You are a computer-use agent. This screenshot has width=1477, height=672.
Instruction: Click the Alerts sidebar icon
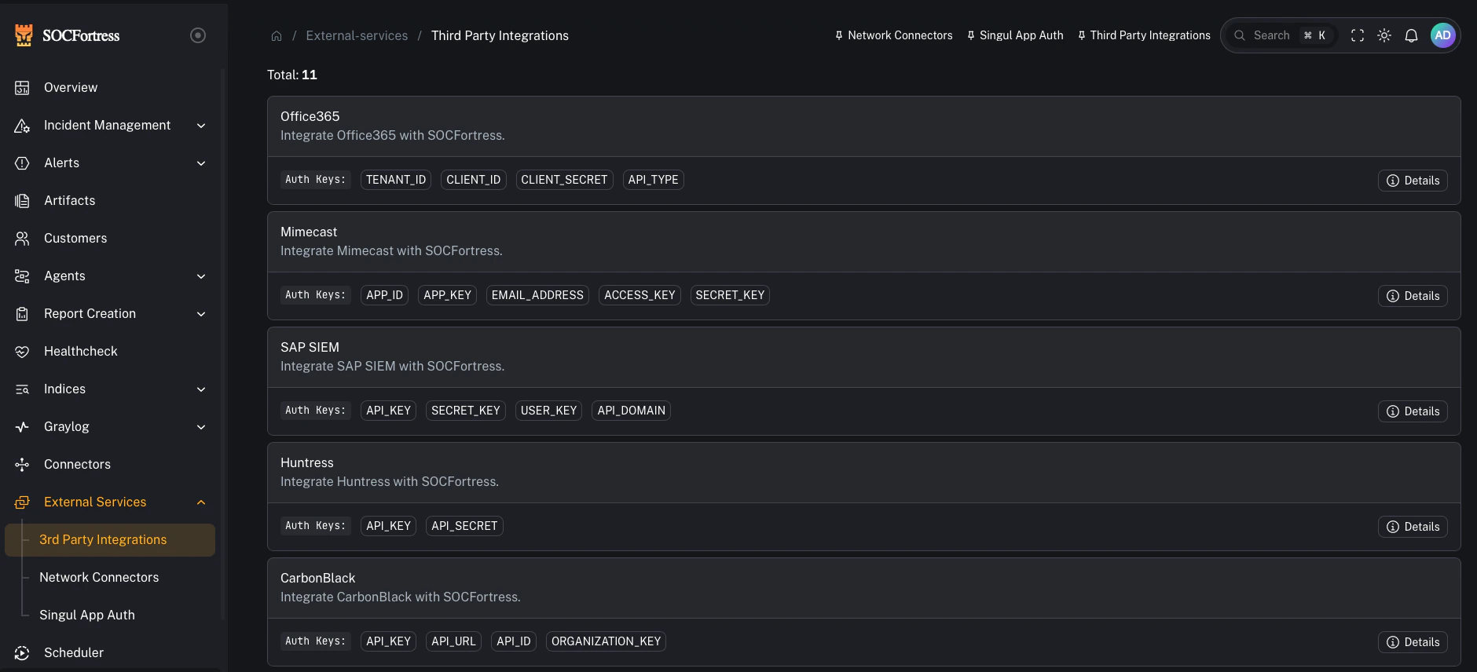click(22, 163)
